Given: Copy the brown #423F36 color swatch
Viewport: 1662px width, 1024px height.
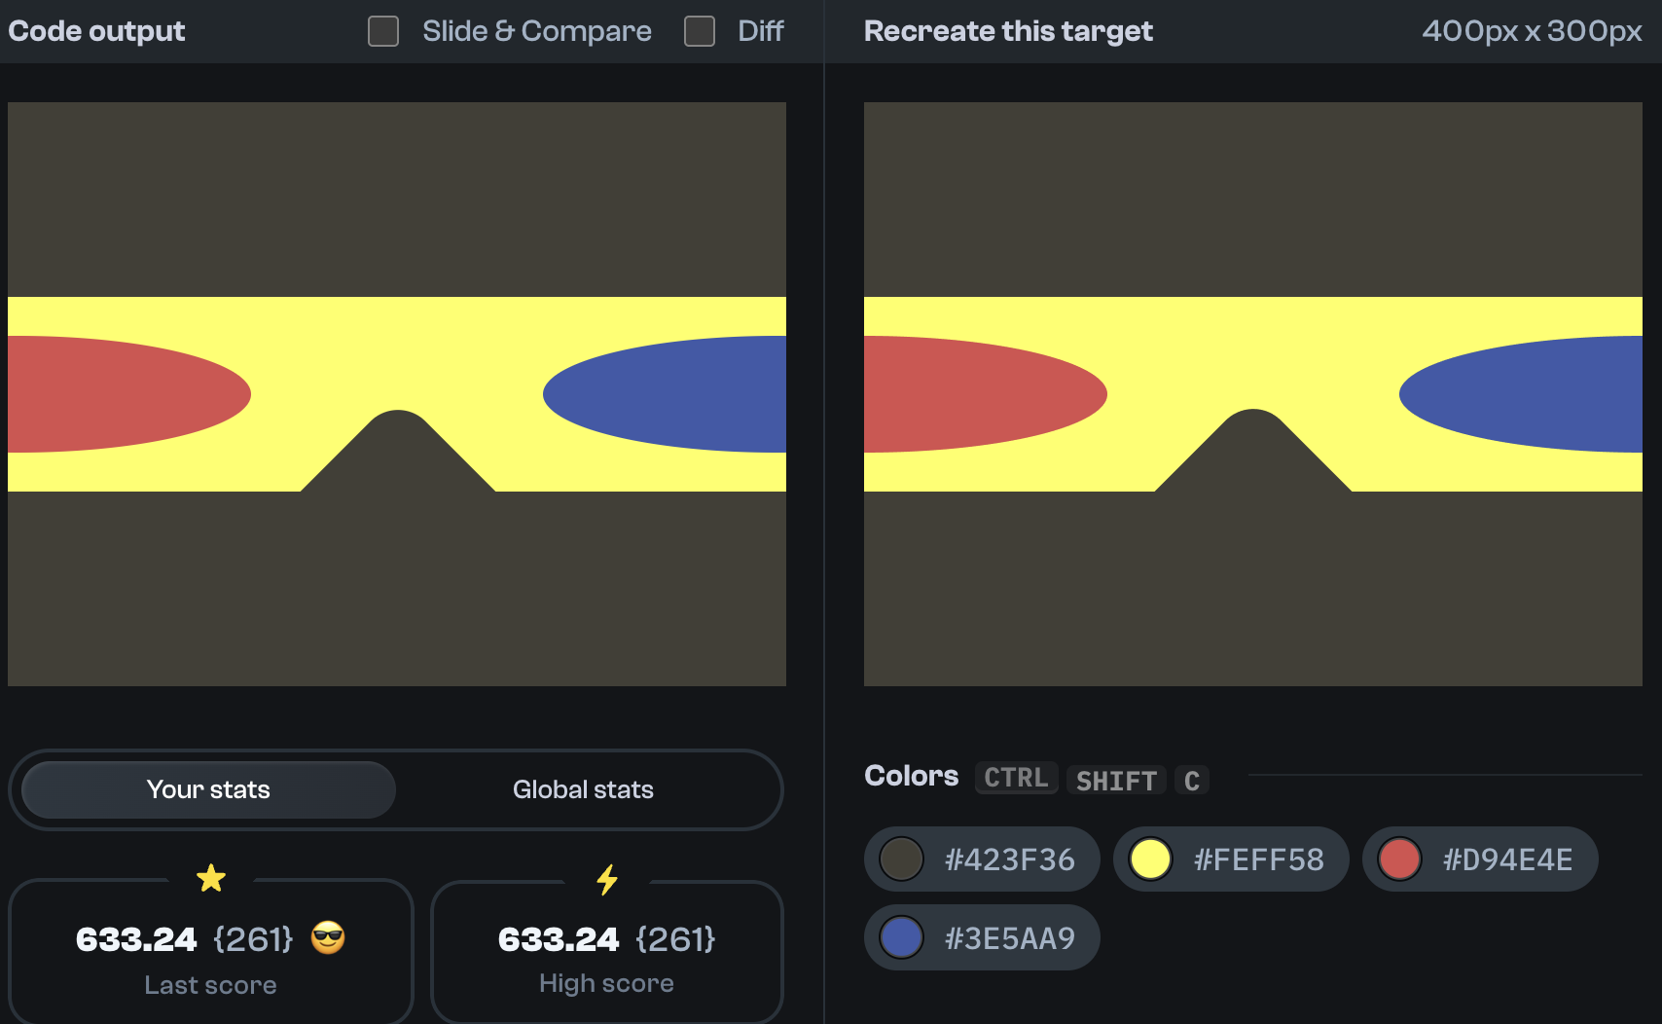Looking at the screenshot, I should (981, 859).
